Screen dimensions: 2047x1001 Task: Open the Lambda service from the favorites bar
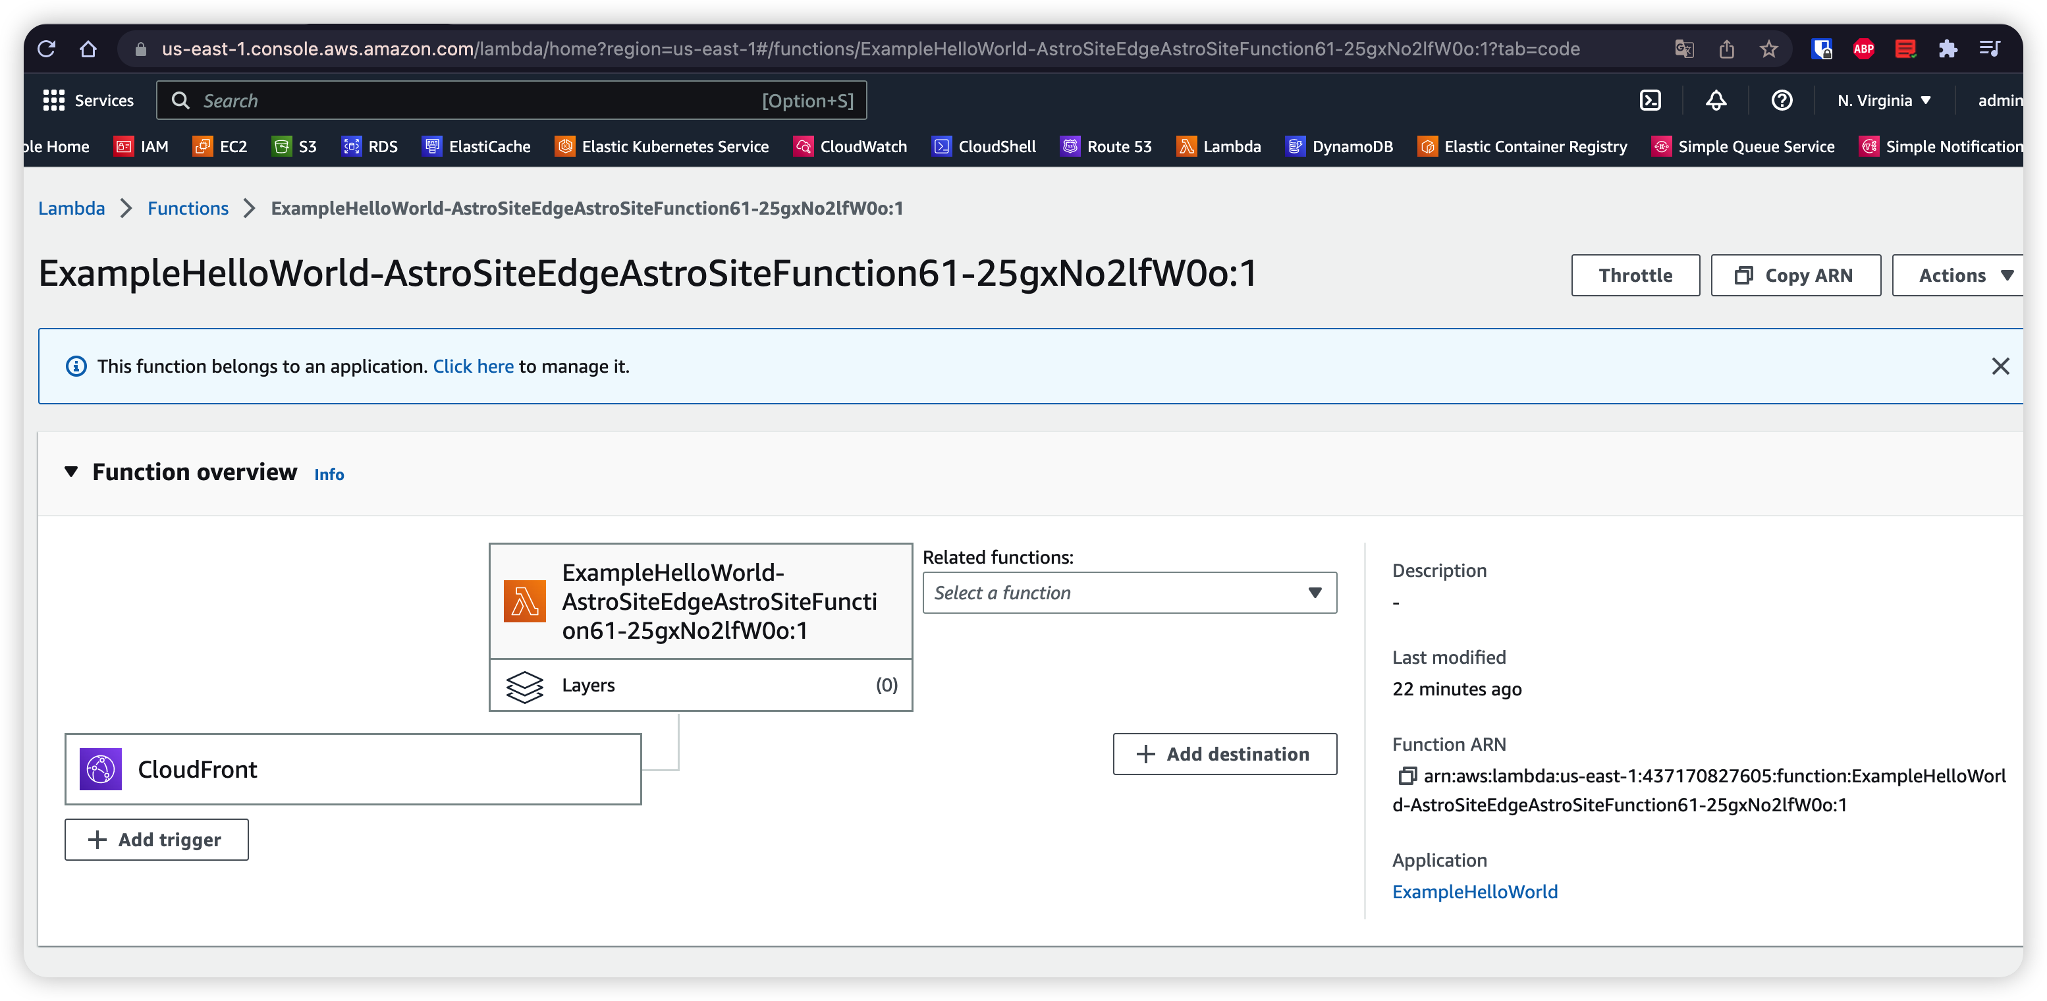[1218, 146]
